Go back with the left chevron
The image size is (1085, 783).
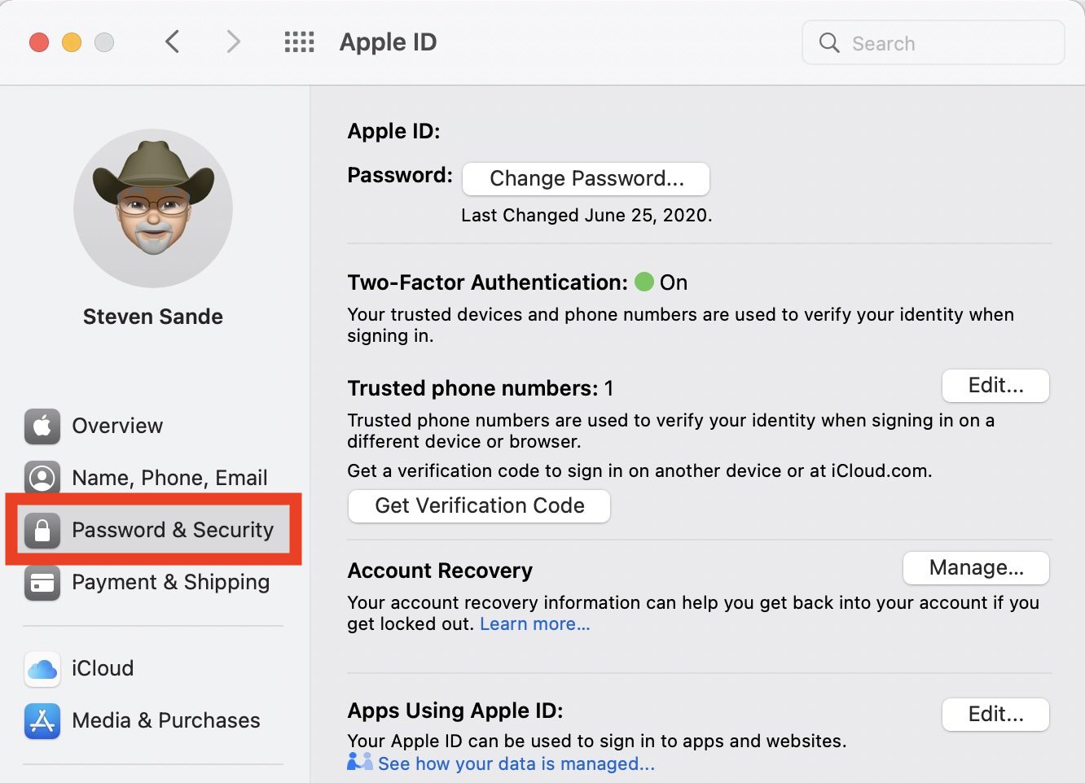pyautogui.click(x=172, y=42)
